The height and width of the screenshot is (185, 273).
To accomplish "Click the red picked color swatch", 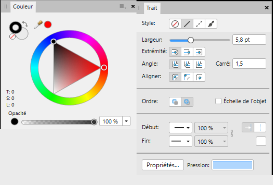I will pyautogui.click(x=48, y=25).
